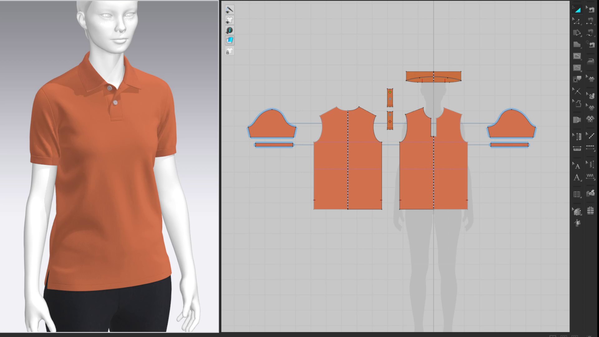Select the Edit Topstitch dotted-line tool
This screenshot has height=337, width=599.
tap(590, 136)
